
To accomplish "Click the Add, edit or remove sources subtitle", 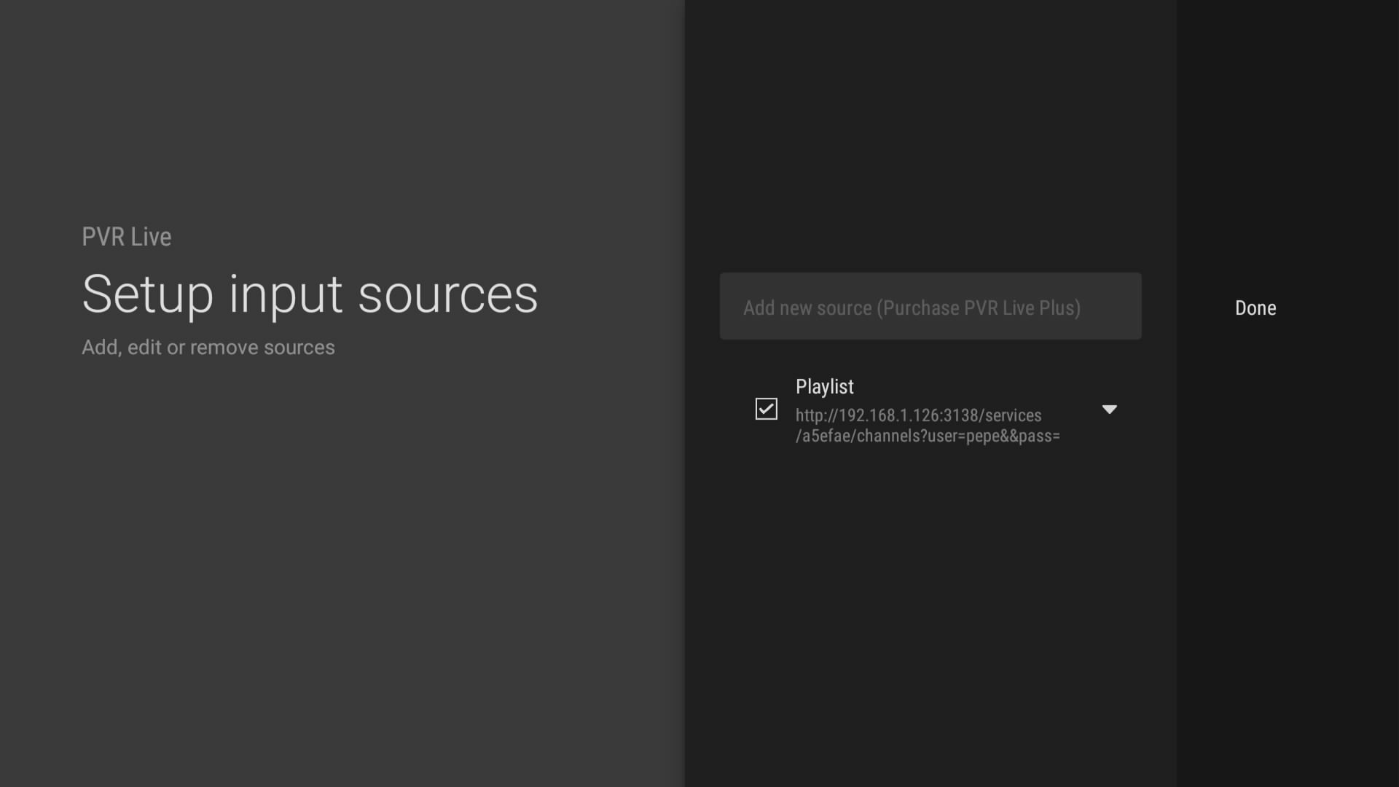I will 208,348.
